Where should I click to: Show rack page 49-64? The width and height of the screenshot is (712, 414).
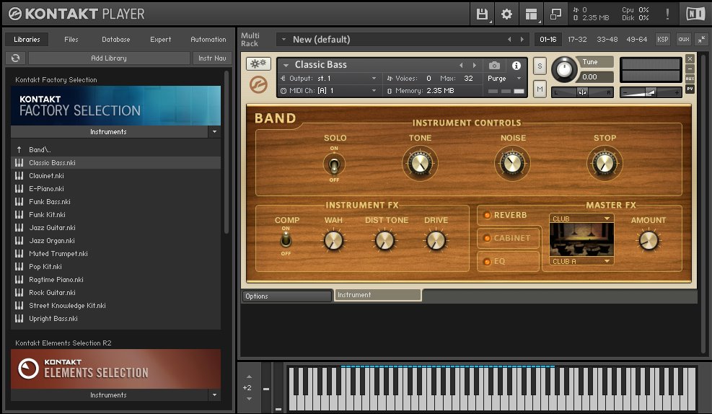tap(637, 40)
